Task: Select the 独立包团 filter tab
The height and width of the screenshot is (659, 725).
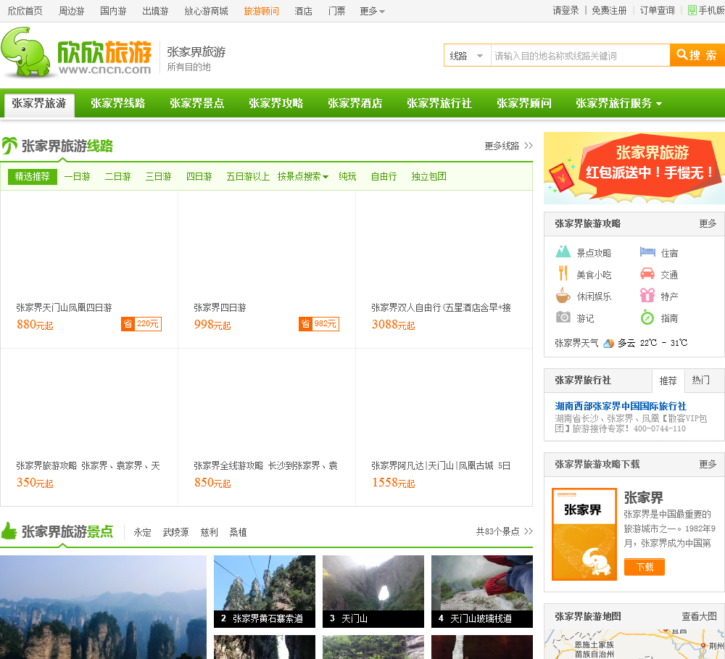Action: (x=429, y=177)
